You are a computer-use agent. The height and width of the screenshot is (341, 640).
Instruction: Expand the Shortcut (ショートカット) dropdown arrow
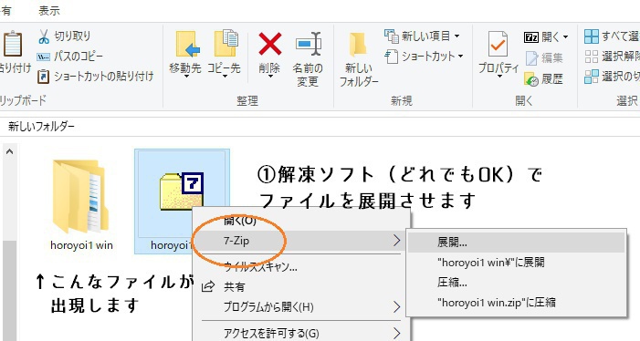pyautogui.click(x=460, y=57)
